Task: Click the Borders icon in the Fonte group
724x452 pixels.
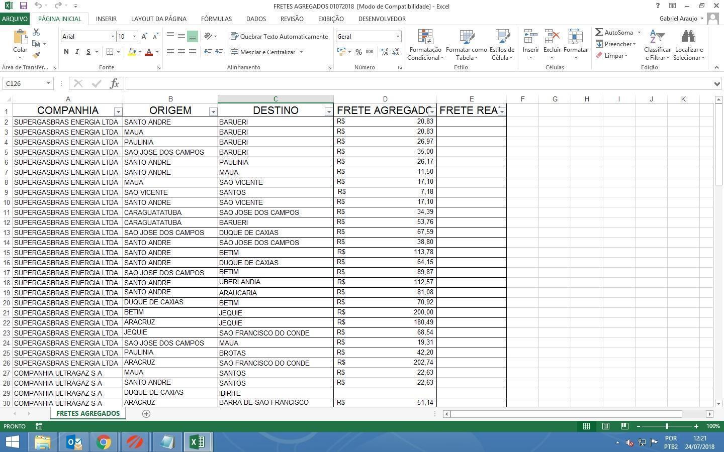Action: pos(110,52)
